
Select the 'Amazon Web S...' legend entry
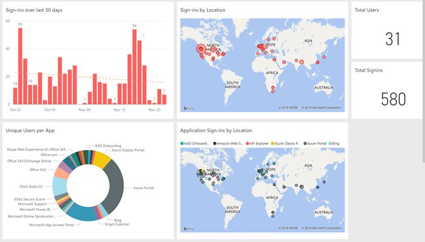228,143
